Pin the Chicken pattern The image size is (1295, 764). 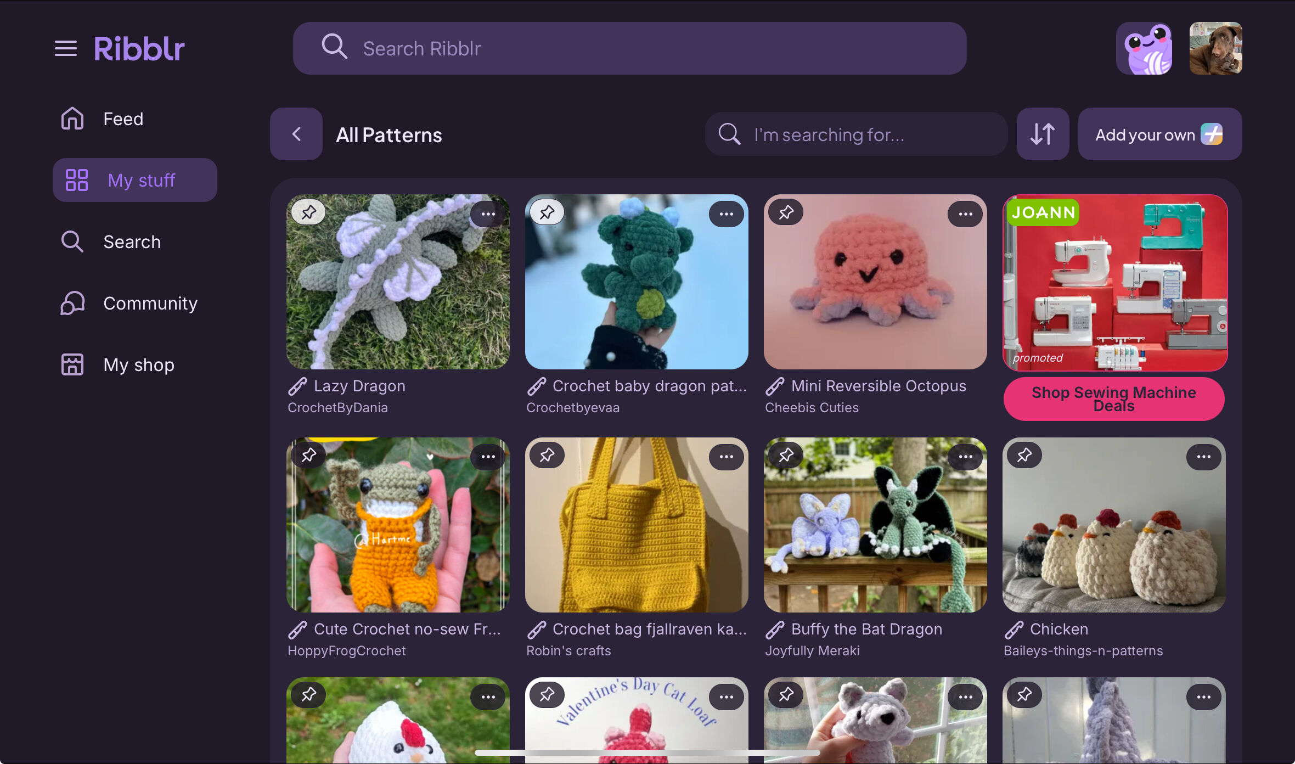point(1024,455)
